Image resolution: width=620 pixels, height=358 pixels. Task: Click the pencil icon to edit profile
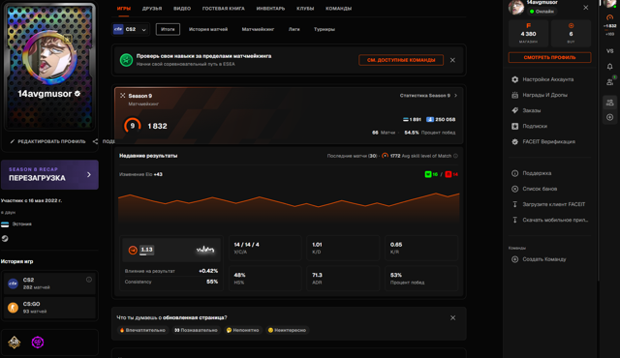[x=13, y=141]
